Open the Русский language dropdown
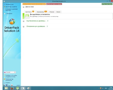 (x=10, y=72)
